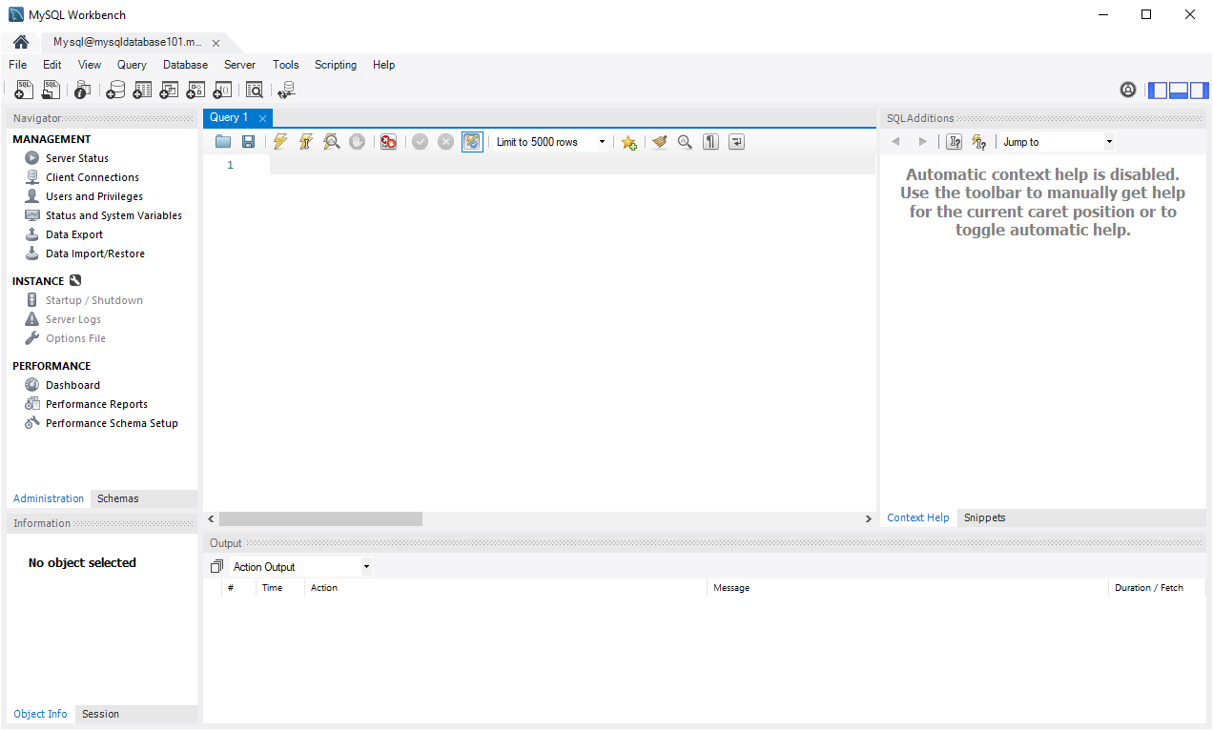The height and width of the screenshot is (730, 1213).
Task: Execute the SQL script with the lightning bolt
Action: [279, 141]
